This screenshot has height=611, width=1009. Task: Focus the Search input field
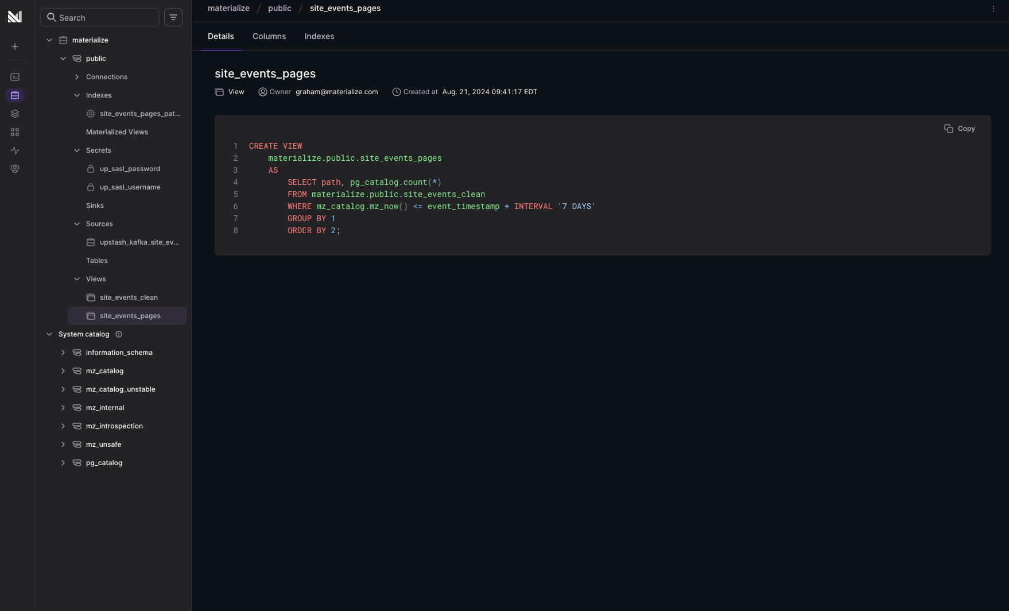point(100,17)
